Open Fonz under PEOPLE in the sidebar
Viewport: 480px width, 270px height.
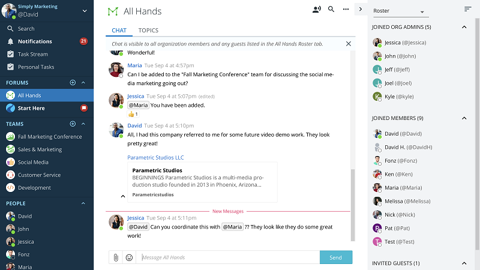tap(47, 254)
